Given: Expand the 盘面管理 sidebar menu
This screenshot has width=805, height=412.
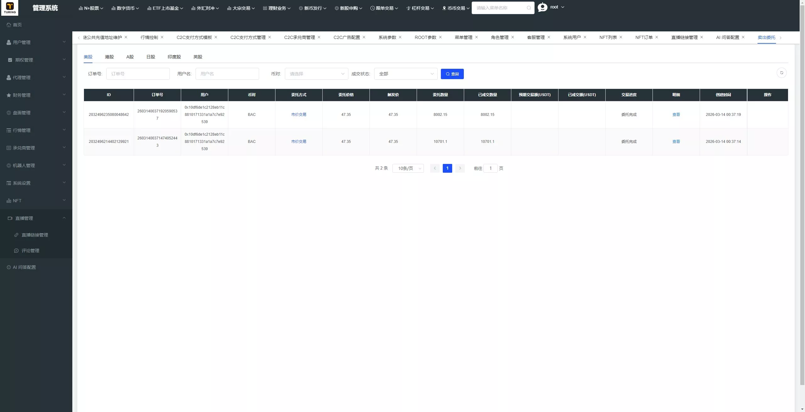Looking at the screenshot, I should (36, 113).
